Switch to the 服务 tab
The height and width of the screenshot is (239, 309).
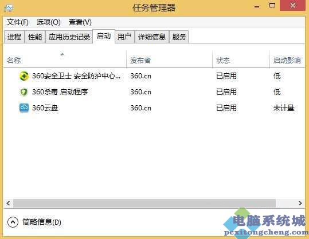179,37
